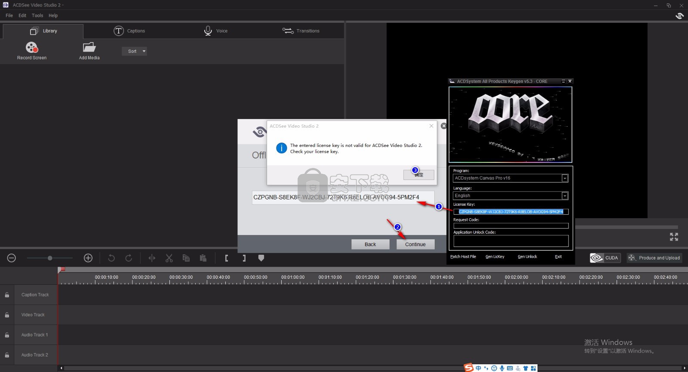Zoom in the timeline with plus icon
The image size is (688, 372).
click(x=88, y=258)
